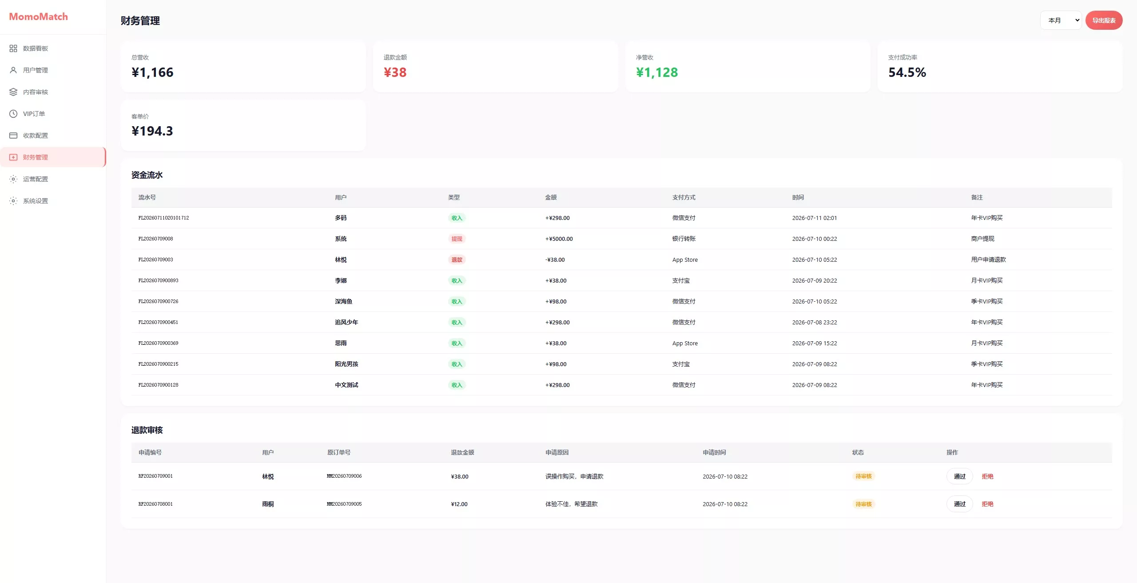Click amount -¥38.00

(x=555, y=260)
